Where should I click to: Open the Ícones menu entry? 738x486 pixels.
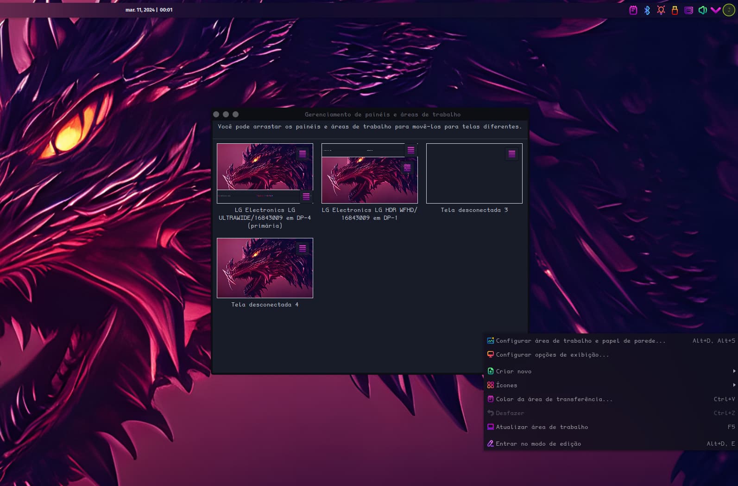click(x=611, y=385)
